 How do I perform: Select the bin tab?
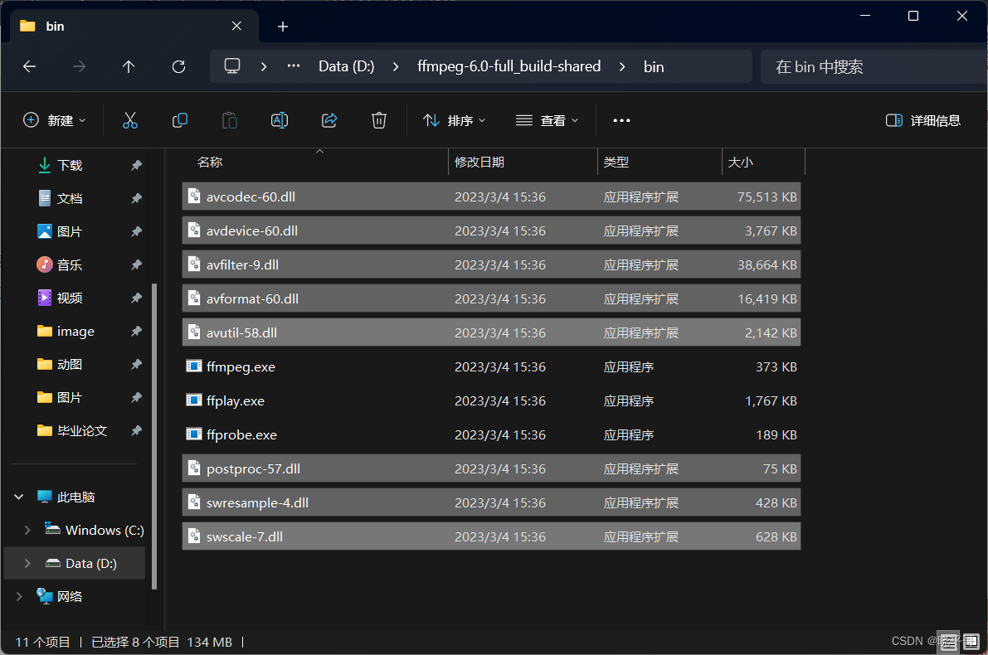point(133,27)
